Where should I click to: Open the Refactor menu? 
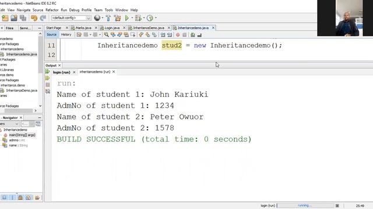52,10
